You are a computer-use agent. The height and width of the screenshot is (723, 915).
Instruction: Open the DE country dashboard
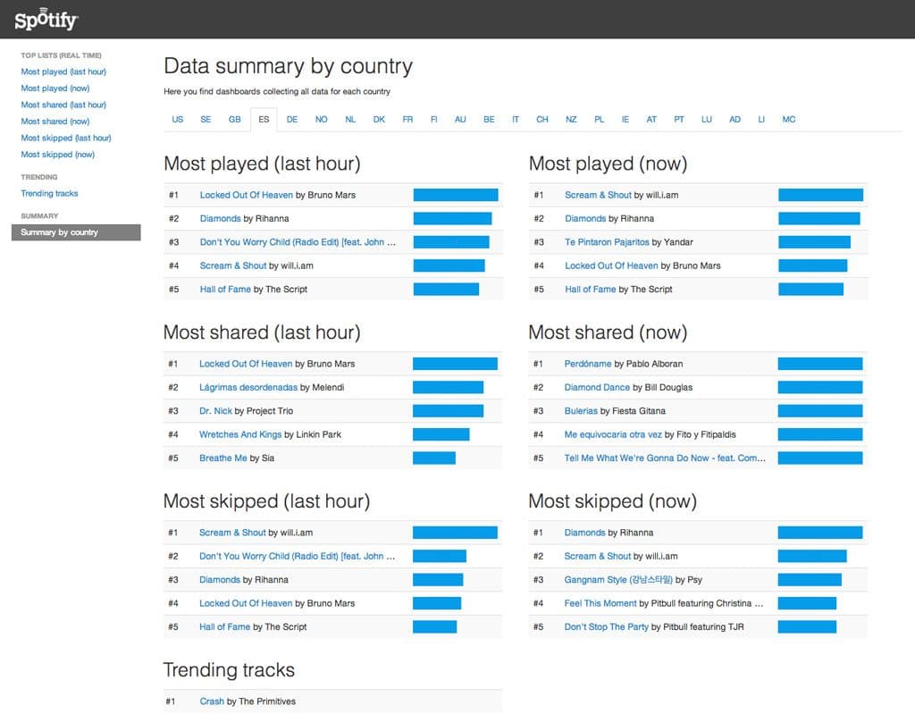pyautogui.click(x=292, y=119)
